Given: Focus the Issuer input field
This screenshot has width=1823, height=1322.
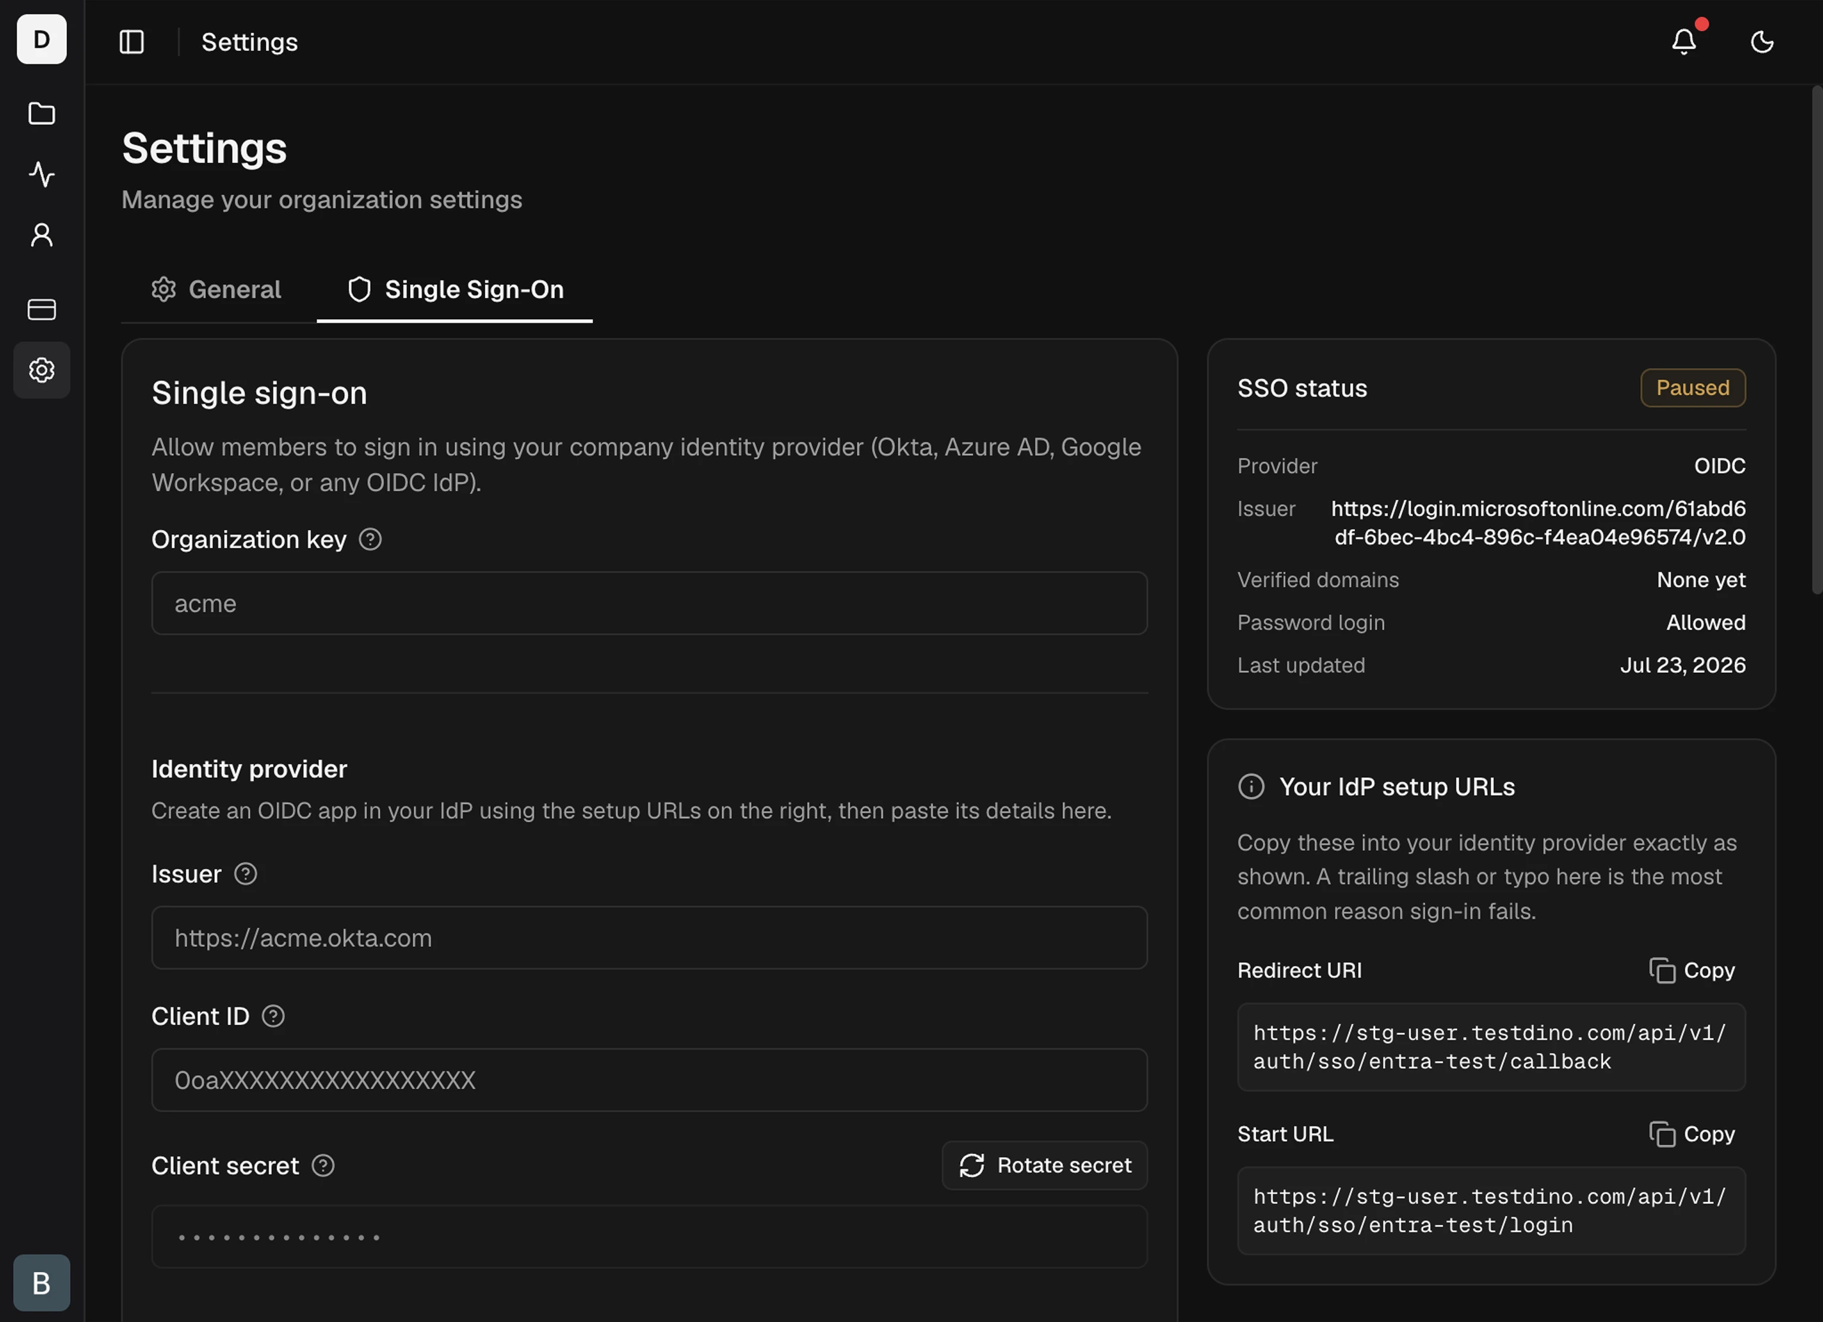Looking at the screenshot, I should [x=649, y=938].
